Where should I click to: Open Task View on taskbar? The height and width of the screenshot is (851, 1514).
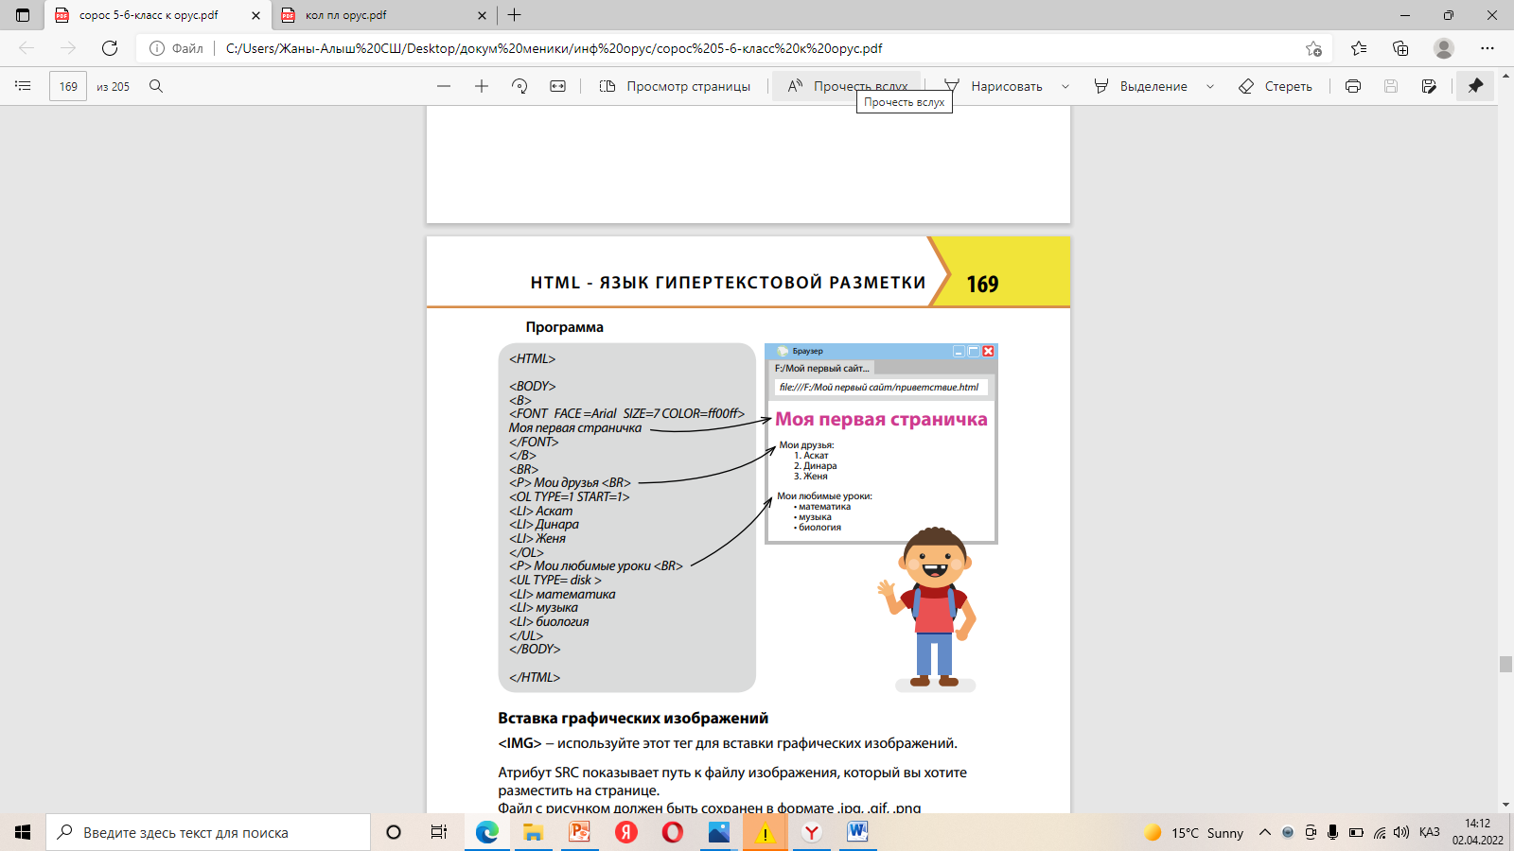[x=439, y=832]
